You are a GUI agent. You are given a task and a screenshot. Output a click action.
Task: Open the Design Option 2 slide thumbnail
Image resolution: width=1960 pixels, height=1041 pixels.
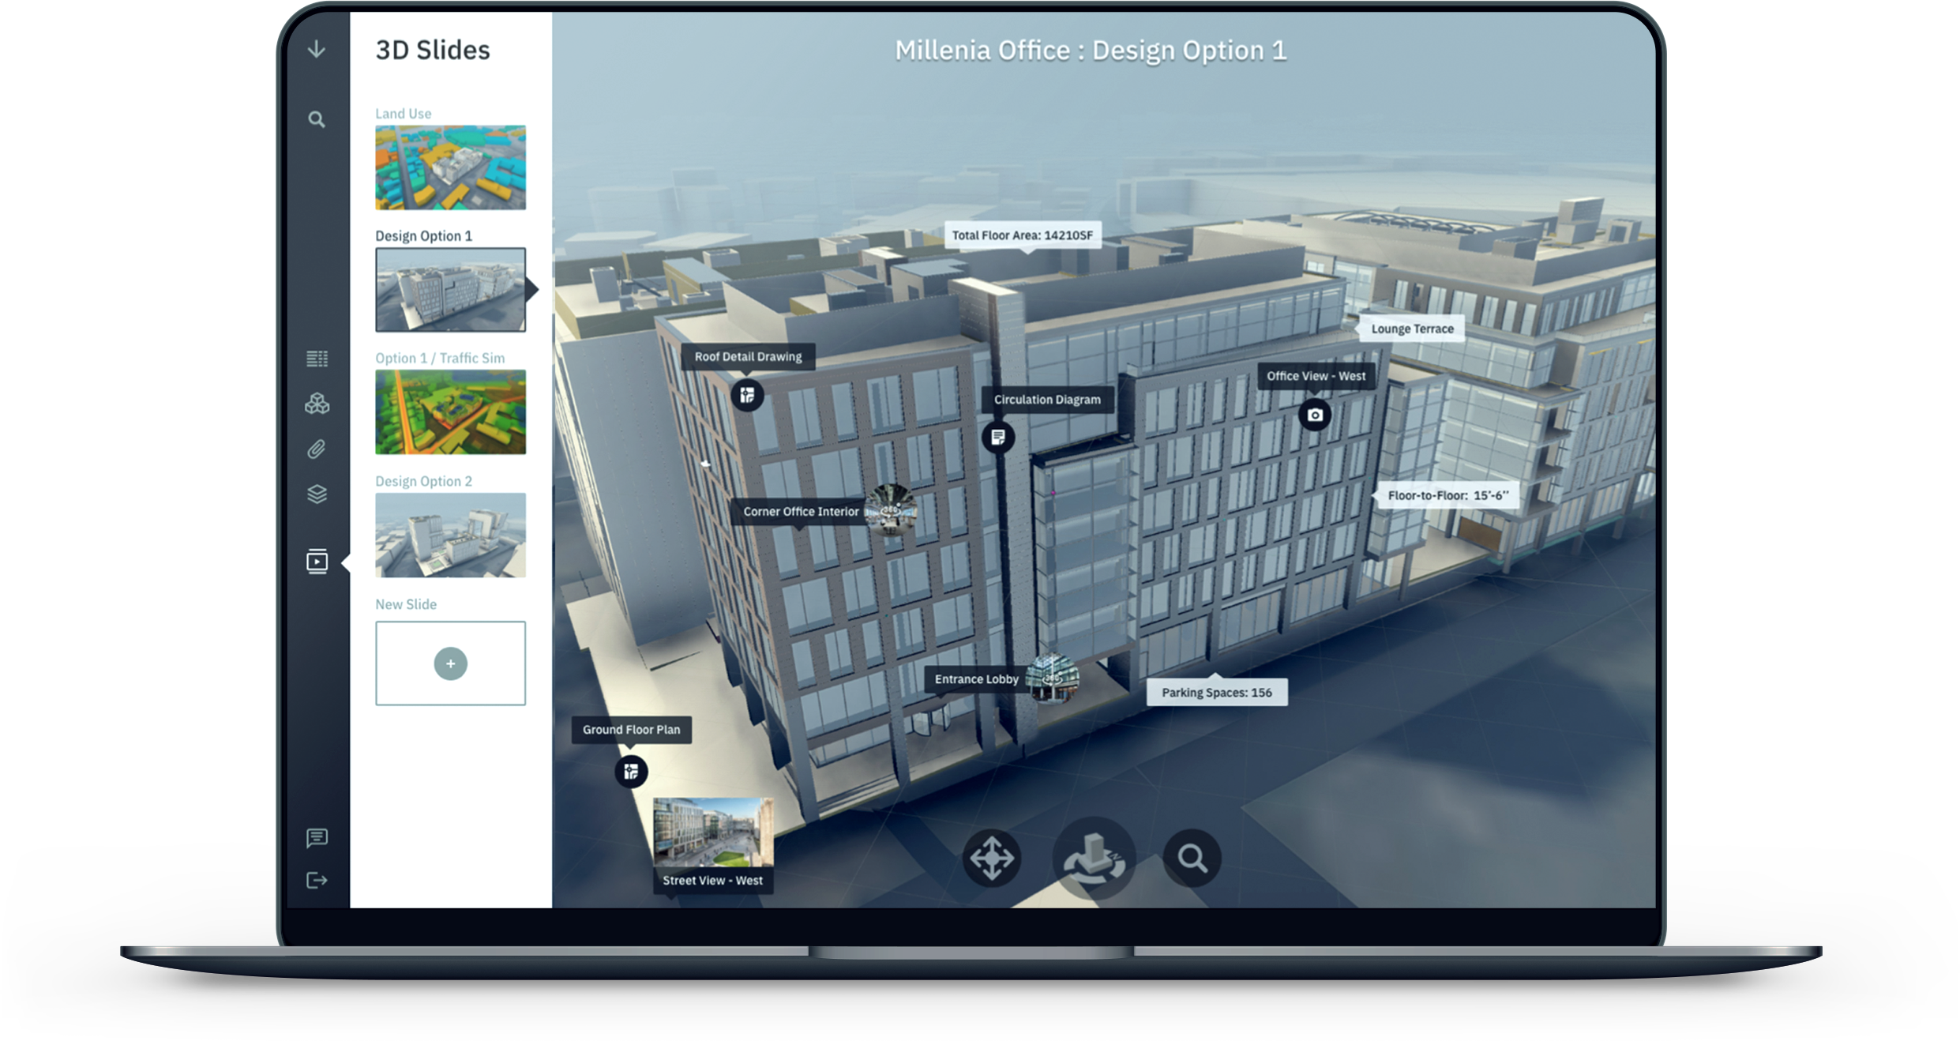click(x=450, y=535)
